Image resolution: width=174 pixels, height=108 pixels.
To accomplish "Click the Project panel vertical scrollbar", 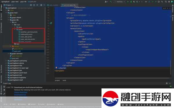I will coord(45,31).
